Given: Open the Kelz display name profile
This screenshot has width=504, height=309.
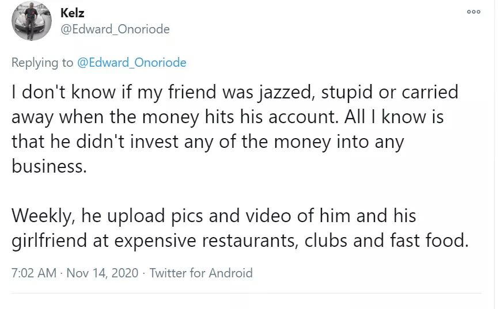Looking at the screenshot, I should [73, 13].
